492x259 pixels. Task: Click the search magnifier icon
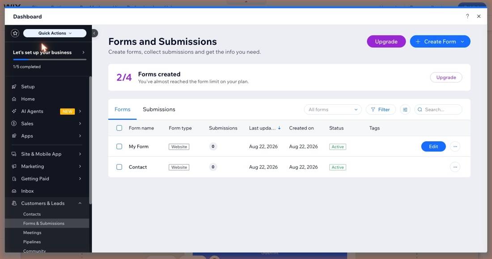(x=420, y=109)
